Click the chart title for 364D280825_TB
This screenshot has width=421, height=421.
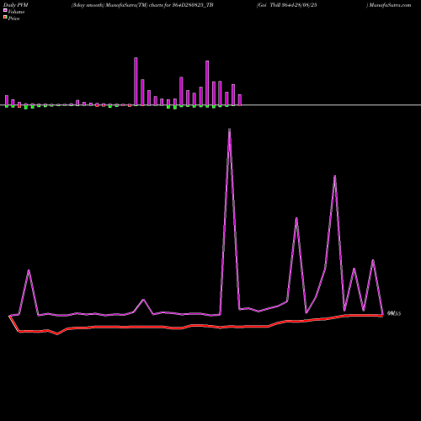(x=142, y=5)
